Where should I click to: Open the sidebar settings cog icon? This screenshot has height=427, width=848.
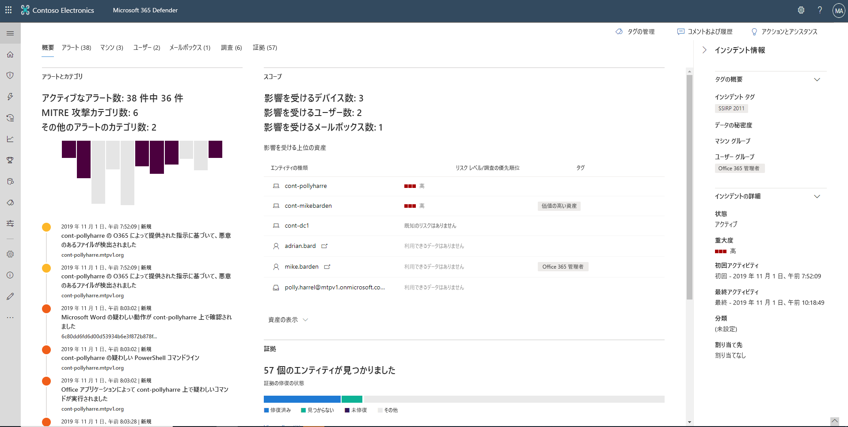click(x=10, y=254)
